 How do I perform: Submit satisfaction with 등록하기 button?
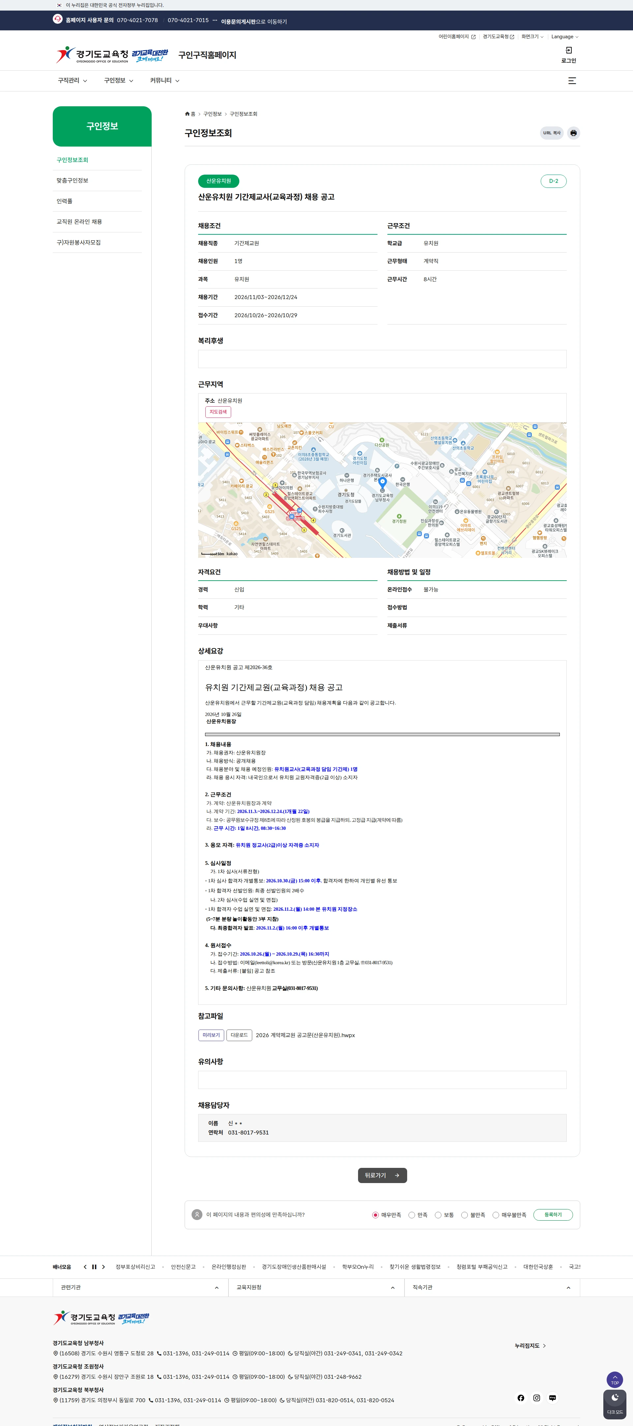(x=553, y=1215)
